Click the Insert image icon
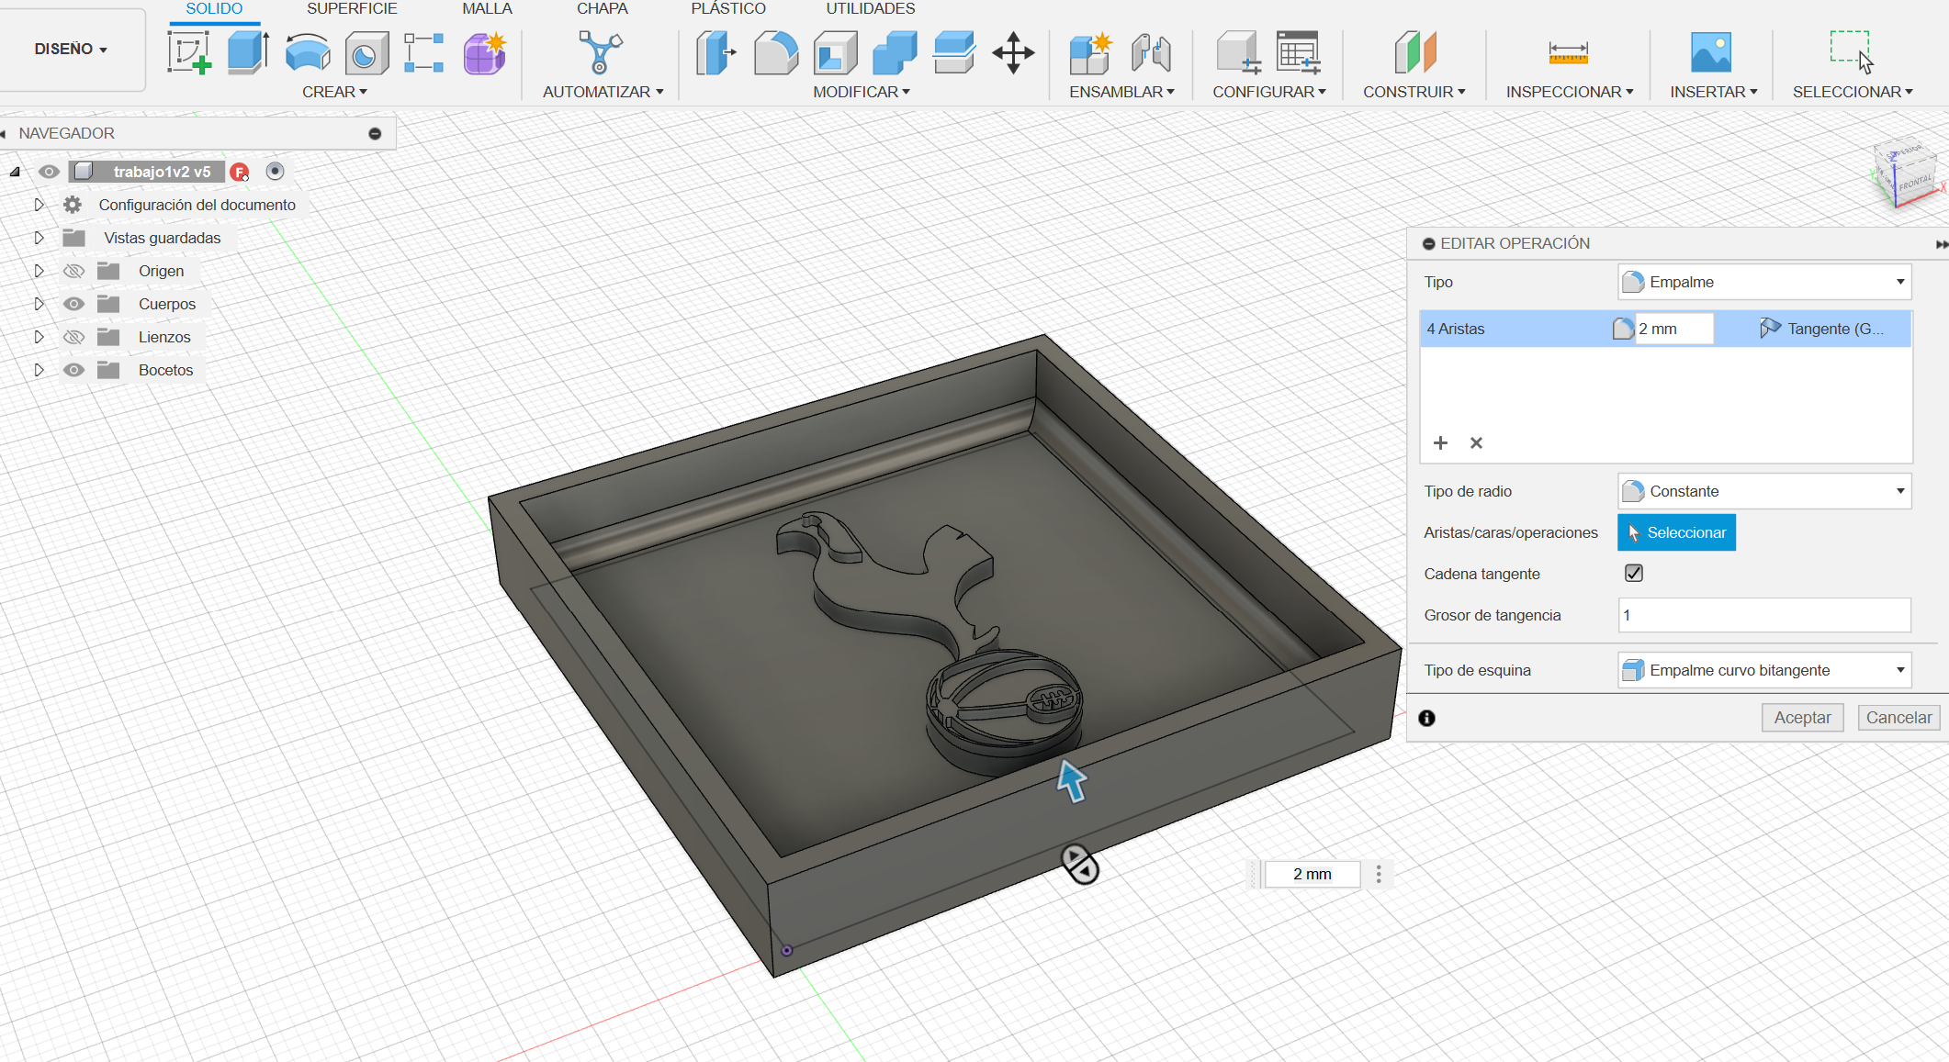Image resolution: width=1949 pixels, height=1062 pixels. pyautogui.click(x=1710, y=52)
